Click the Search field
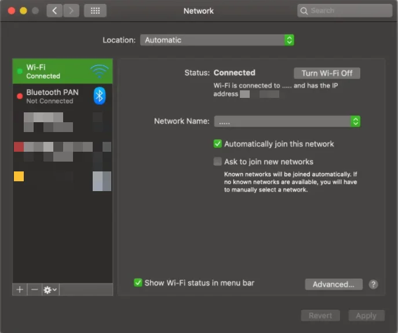The height and width of the screenshot is (333, 398). point(344,10)
